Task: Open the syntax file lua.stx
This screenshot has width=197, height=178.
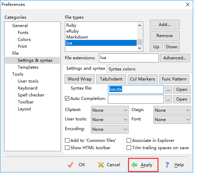Action: [182, 90]
